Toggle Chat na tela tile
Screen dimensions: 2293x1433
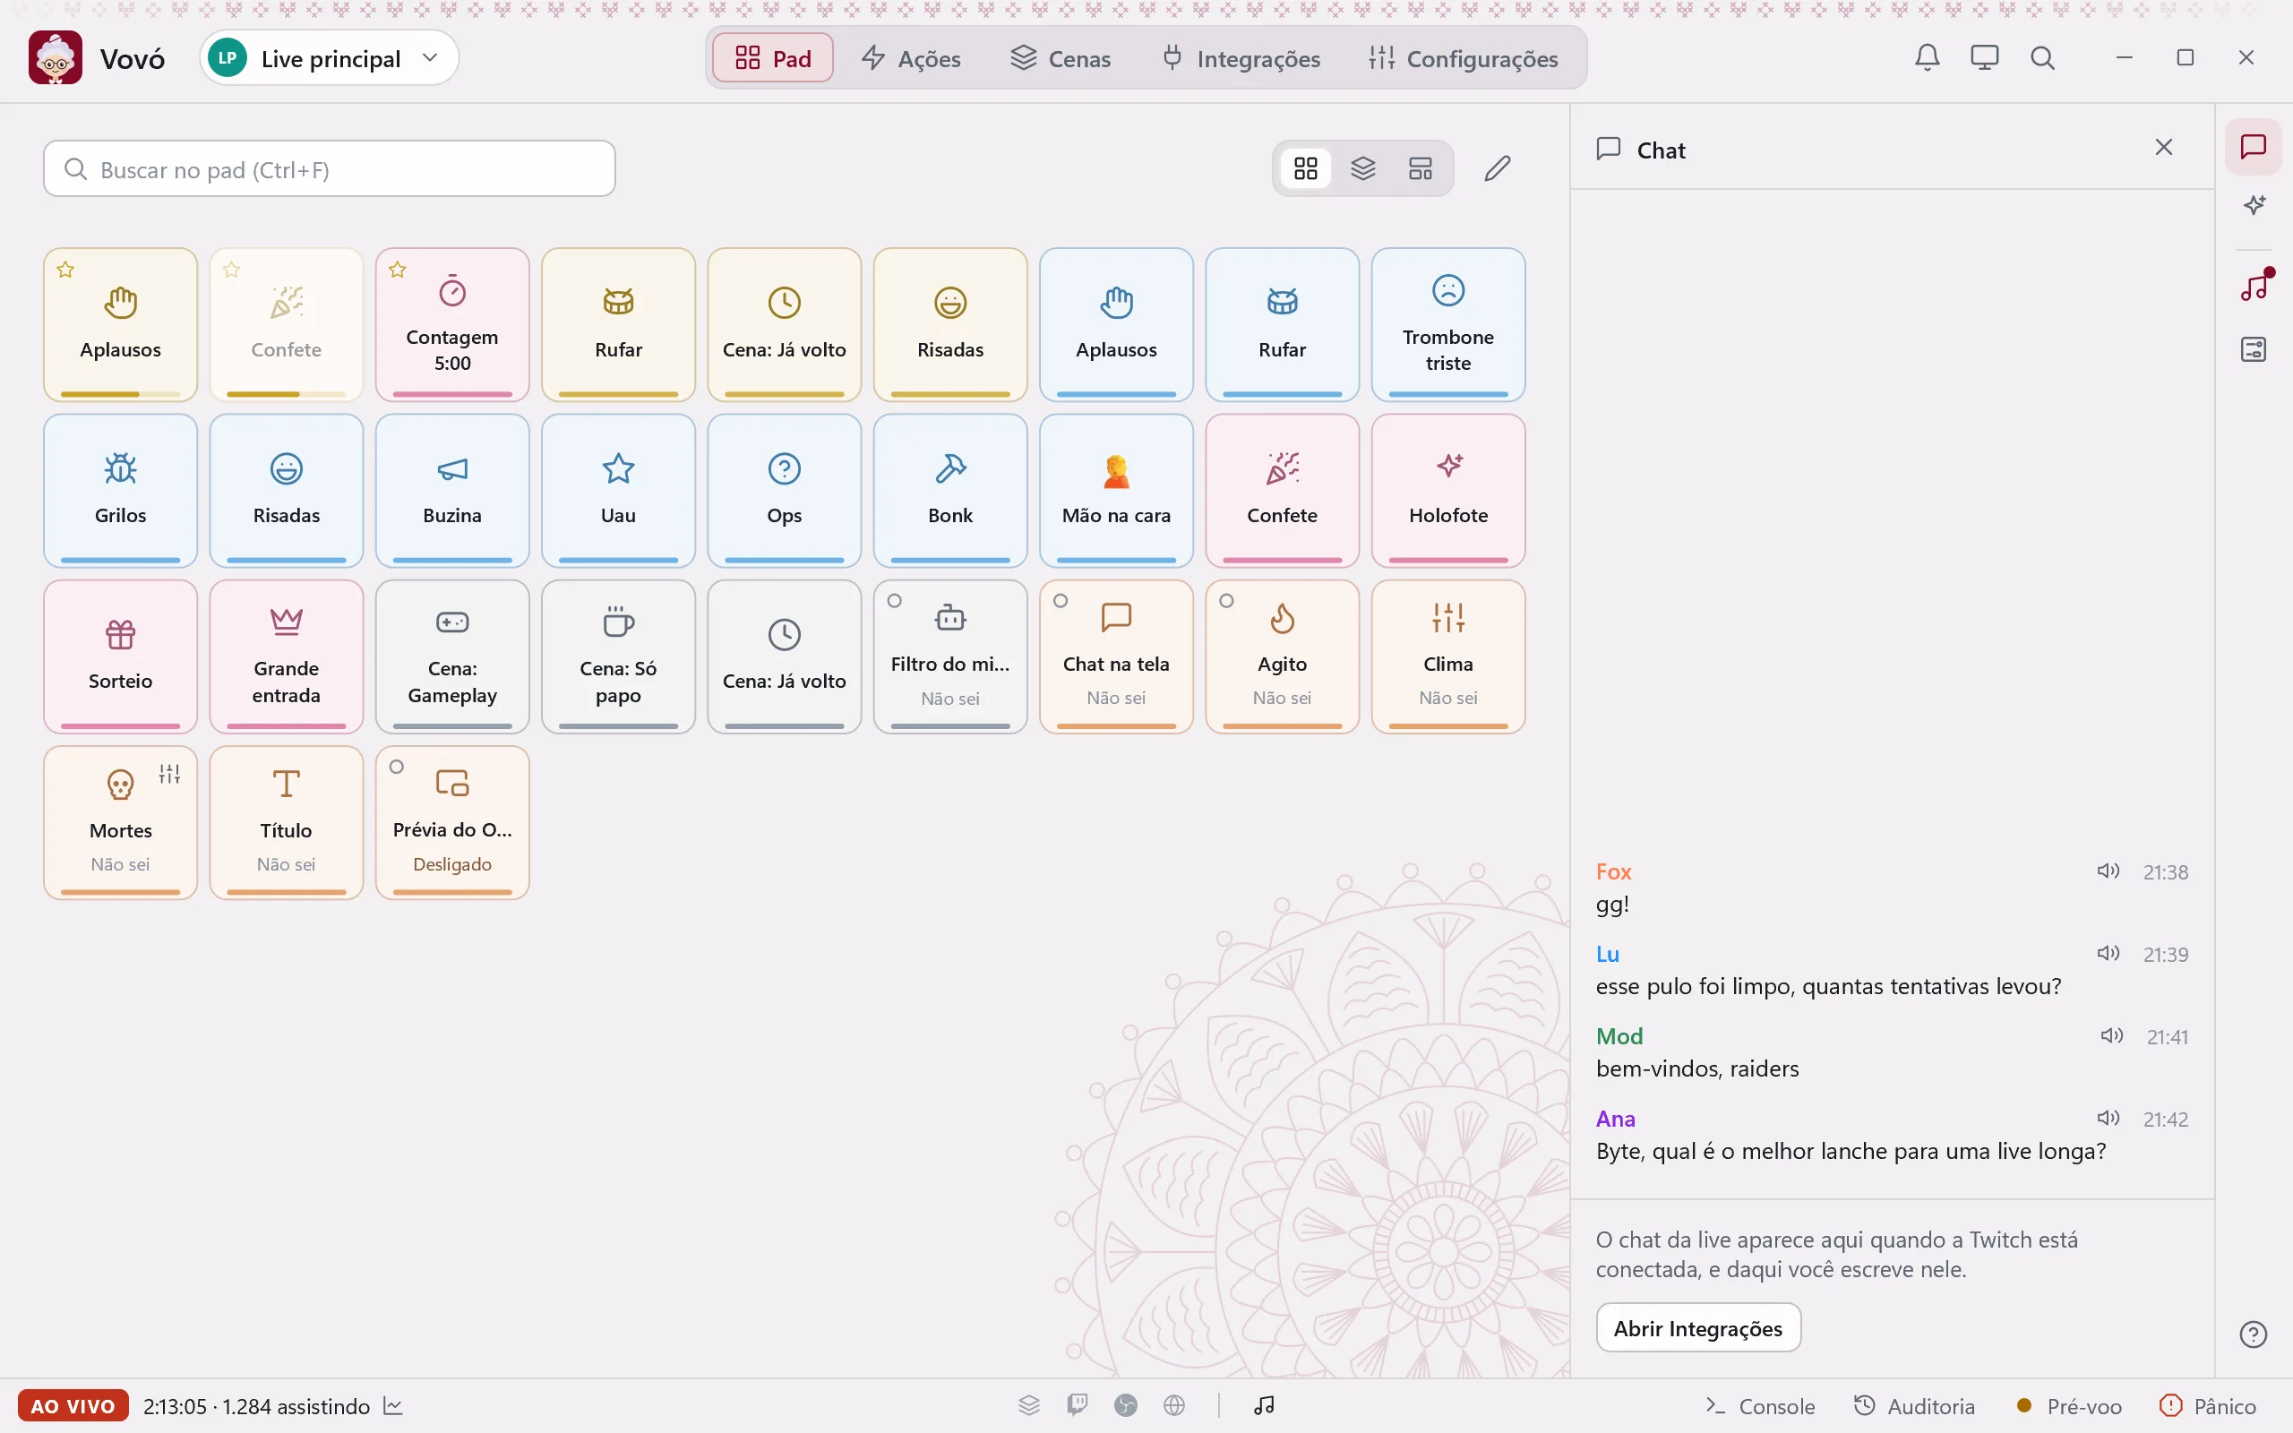[x=1116, y=656]
